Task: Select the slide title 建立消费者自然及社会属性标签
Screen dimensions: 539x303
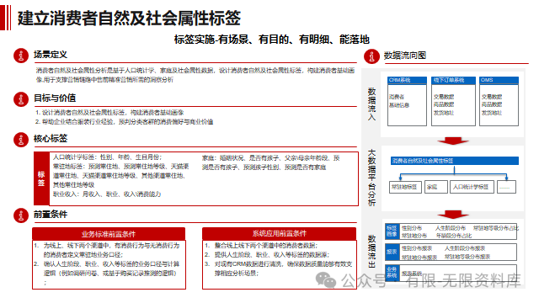Action: pos(129,19)
